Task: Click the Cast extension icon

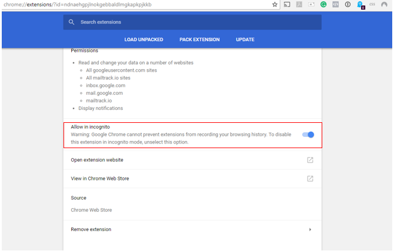Action: coord(287,5)
